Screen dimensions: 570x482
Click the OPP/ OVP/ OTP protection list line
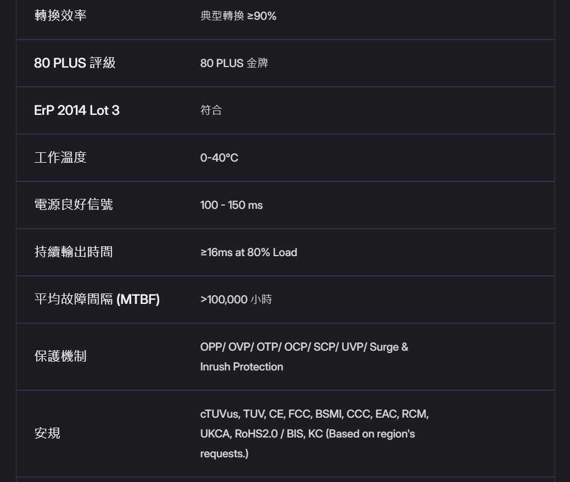(304, 347)
